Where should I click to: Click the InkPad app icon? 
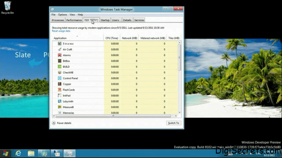59,96
